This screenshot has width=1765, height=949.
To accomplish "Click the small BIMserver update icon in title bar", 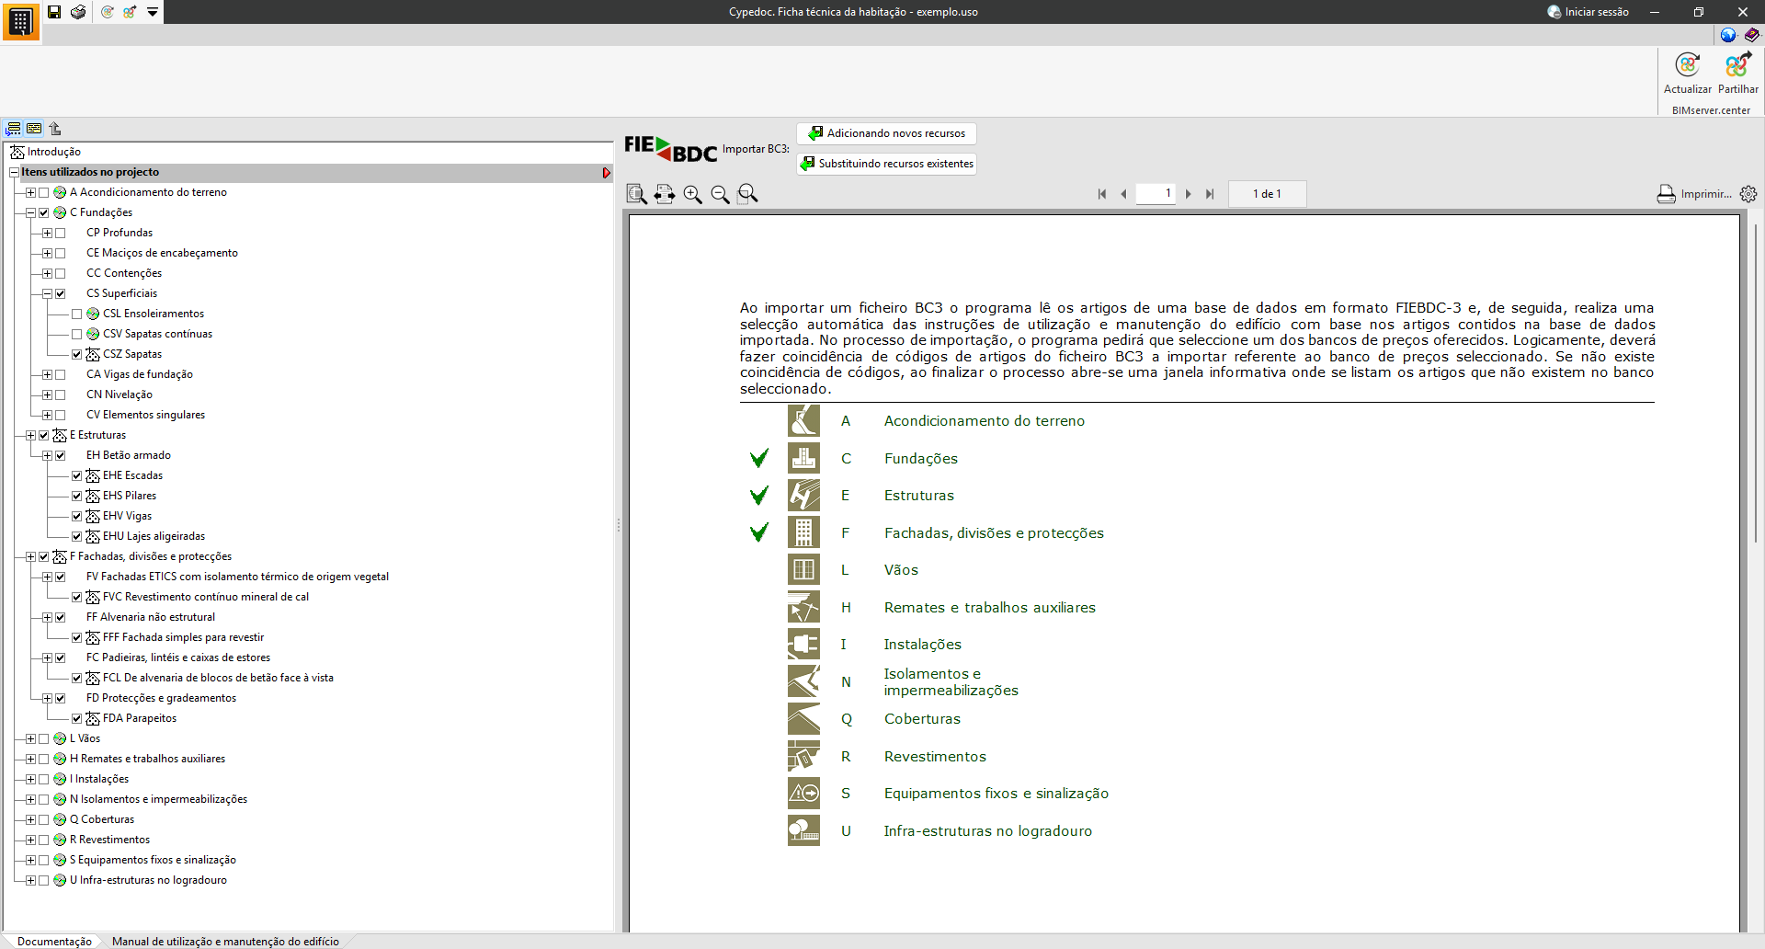I will tap(108, 12).
